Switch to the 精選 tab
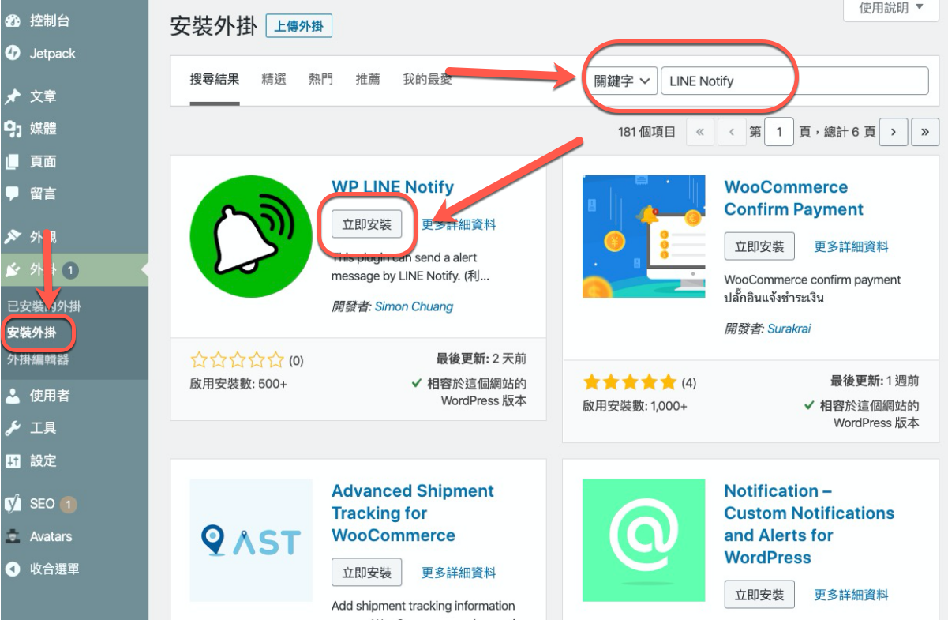948x620 pixels. (x=274, y=79)
